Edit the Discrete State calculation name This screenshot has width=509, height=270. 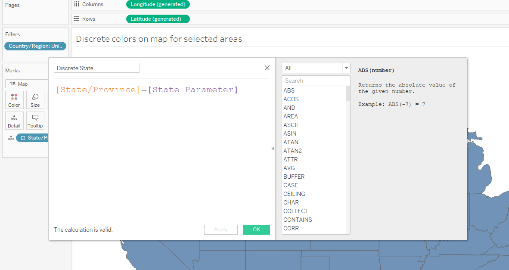coord(97,68)
